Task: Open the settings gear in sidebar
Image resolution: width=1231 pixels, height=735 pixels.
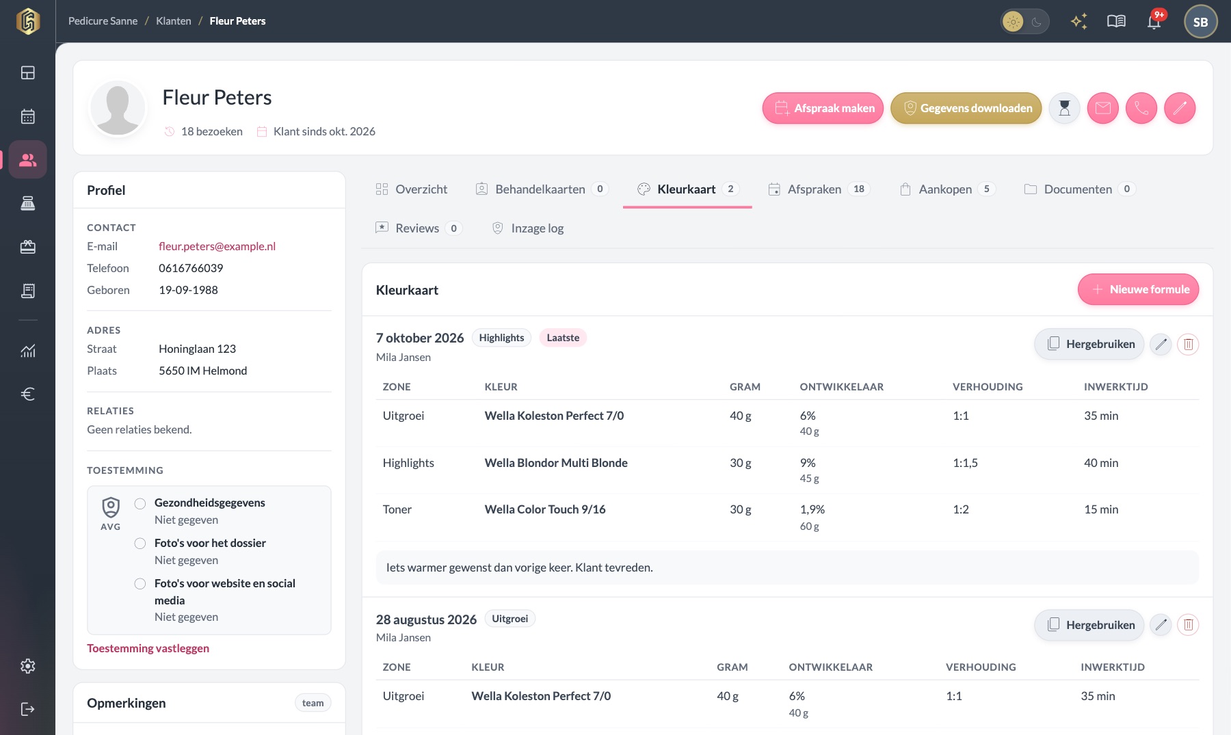Action: point(27,666)
